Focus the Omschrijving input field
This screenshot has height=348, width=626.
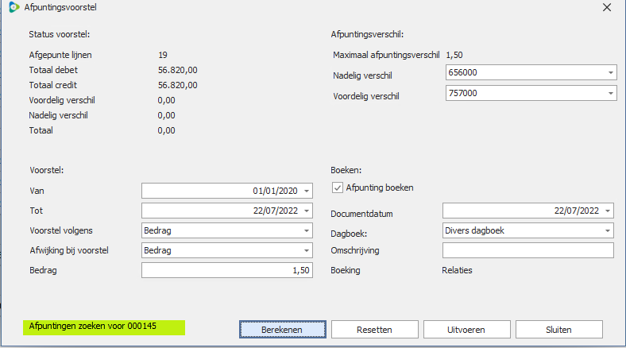(527, 250)
